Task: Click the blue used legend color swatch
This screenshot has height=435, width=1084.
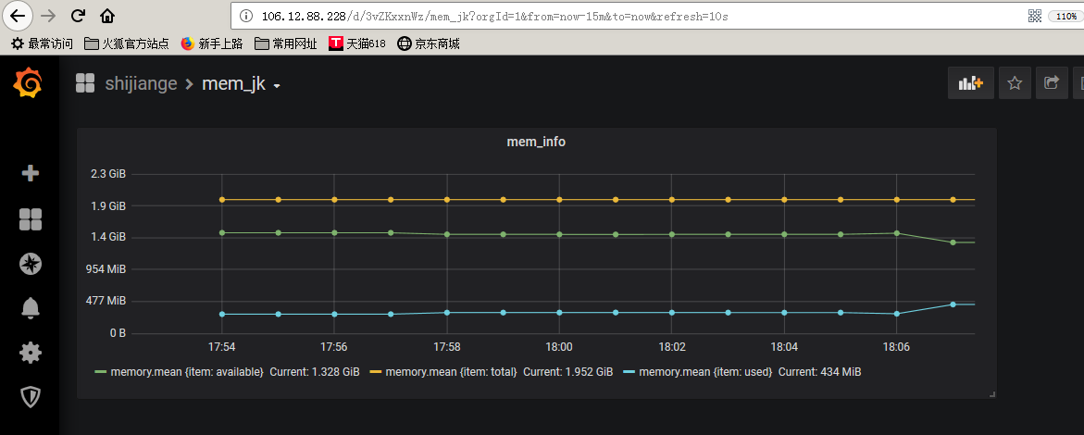Action: tap(629, 372)
